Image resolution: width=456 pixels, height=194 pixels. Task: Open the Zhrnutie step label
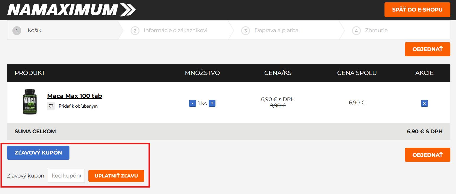click(x=376, y=30)
